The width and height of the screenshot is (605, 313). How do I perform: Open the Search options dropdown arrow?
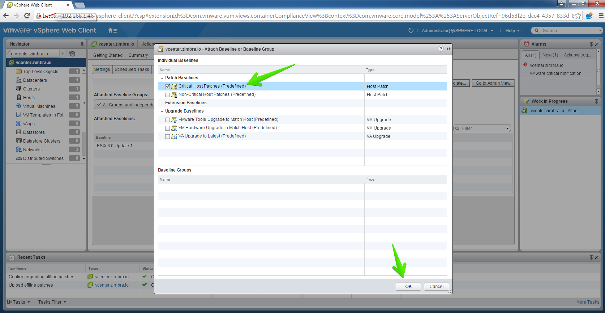tap(600, 30)
